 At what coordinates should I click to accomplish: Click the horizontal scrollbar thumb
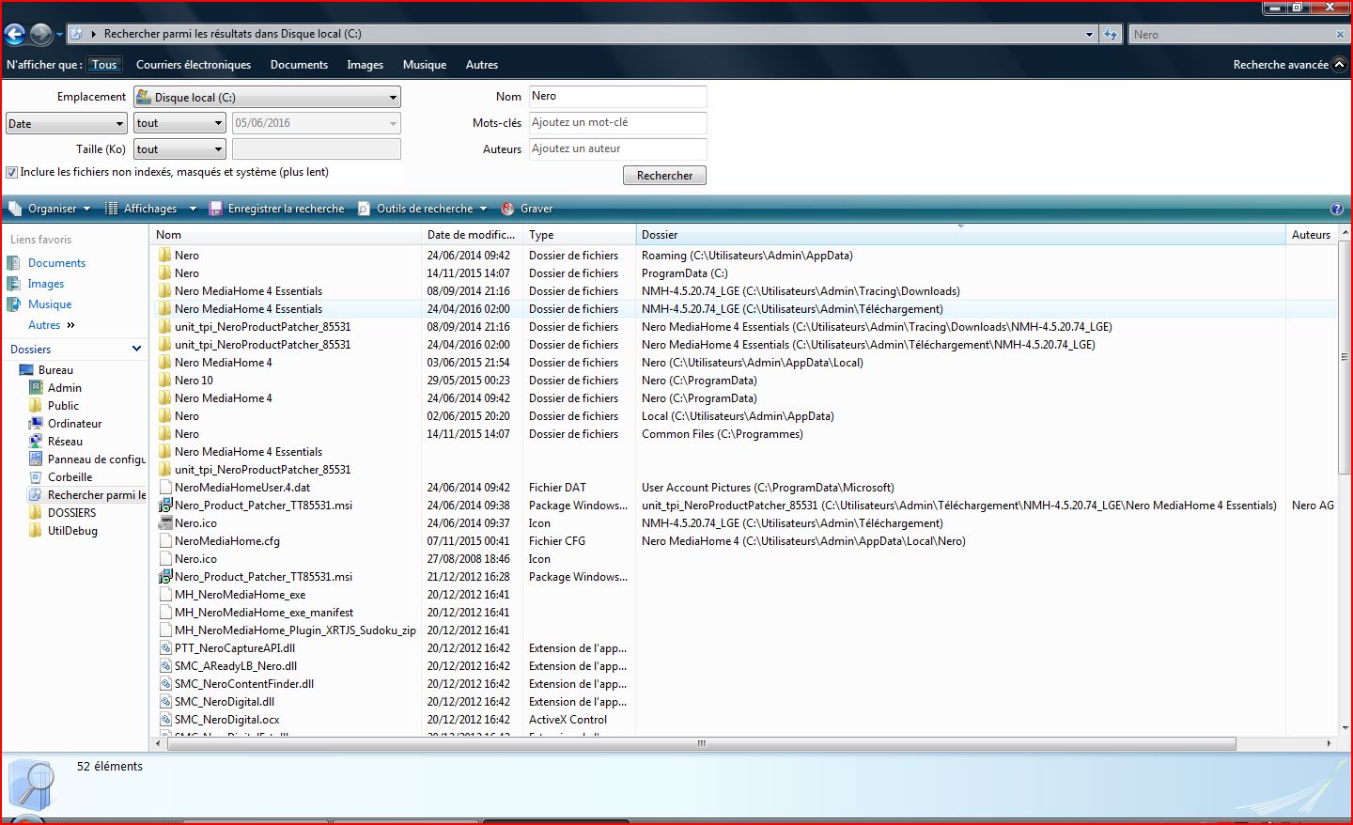point(702,743)
